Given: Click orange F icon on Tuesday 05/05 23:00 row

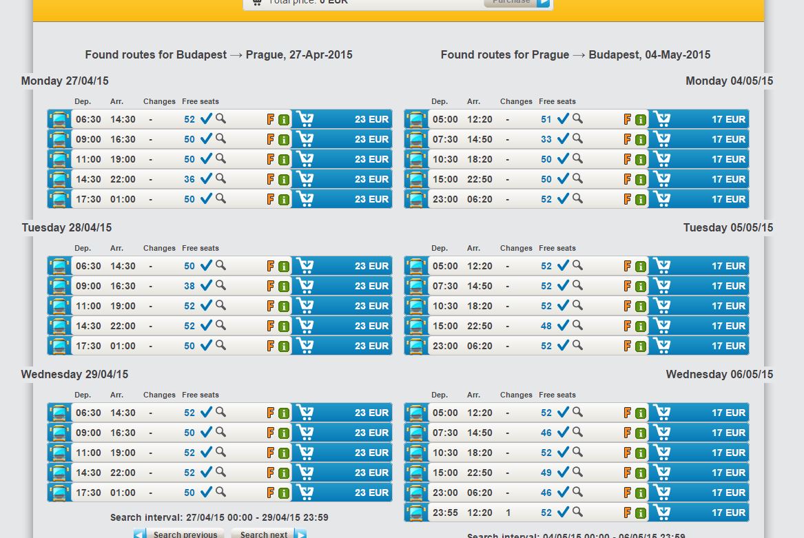Looking at the screenshot, I should coord(628,346).
